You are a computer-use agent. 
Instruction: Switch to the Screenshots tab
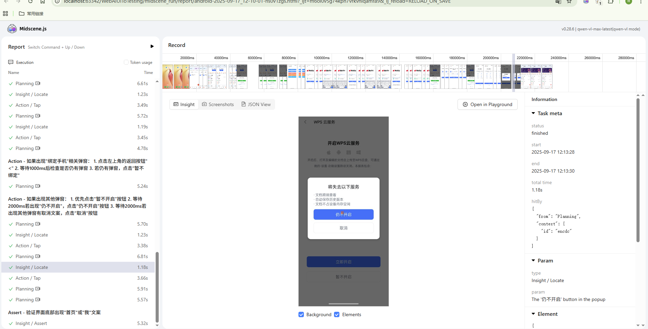(218, 104)
